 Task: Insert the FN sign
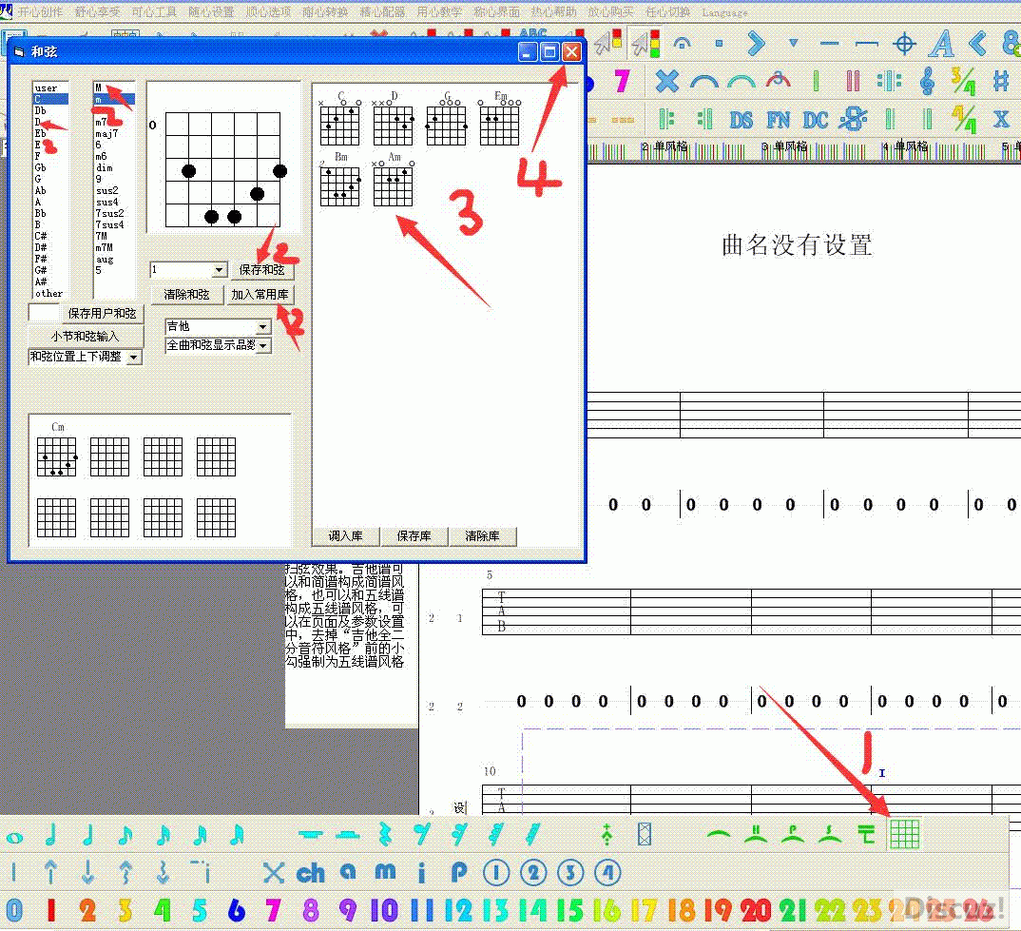click(x=779, y=120)
